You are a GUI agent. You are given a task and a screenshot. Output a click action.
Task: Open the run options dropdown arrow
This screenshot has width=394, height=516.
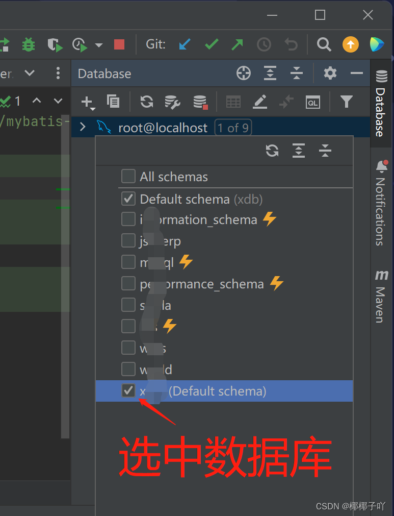(x=99, y=45)
